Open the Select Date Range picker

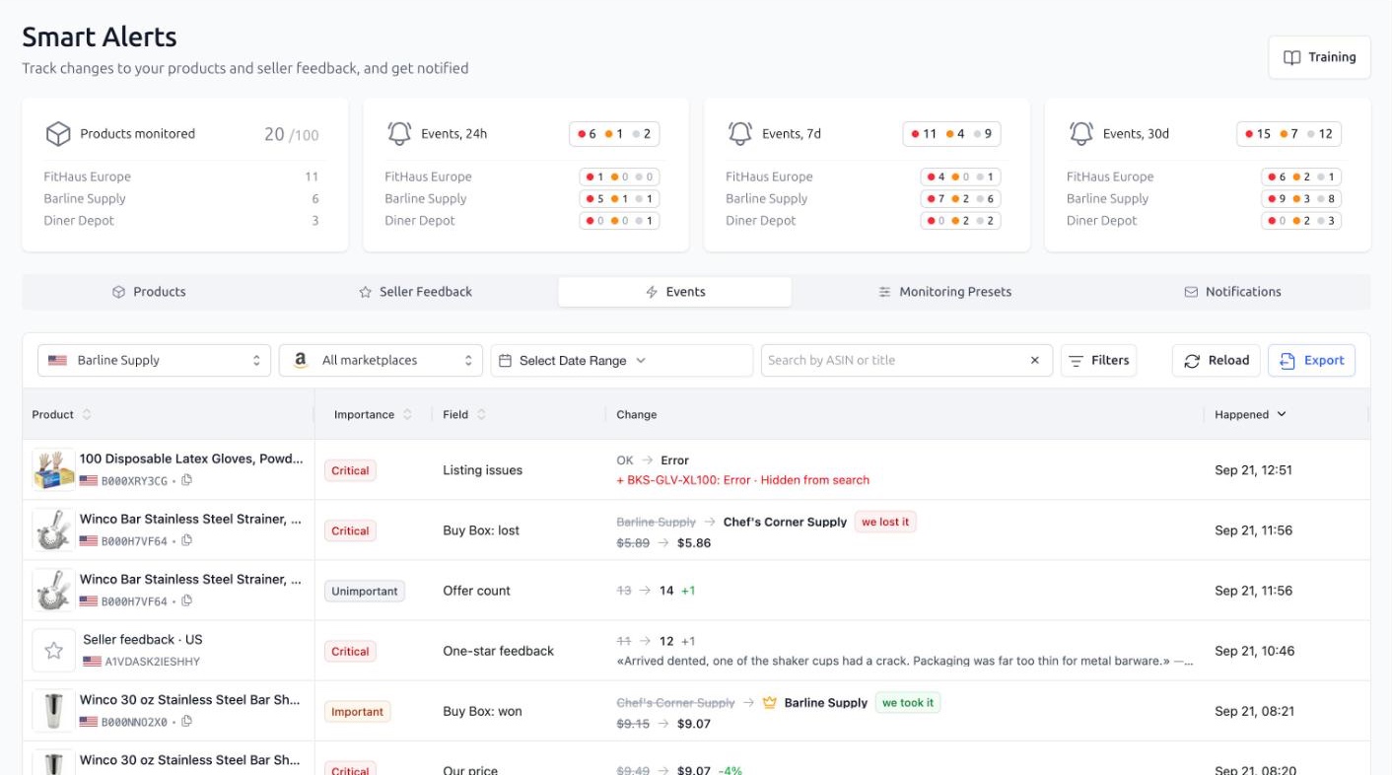(x=621, y=361)
